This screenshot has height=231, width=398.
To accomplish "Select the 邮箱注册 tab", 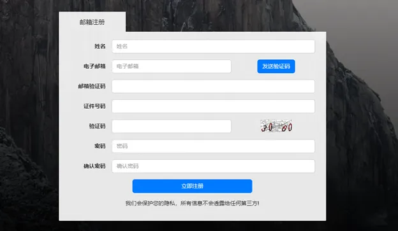I will (92, 22).
